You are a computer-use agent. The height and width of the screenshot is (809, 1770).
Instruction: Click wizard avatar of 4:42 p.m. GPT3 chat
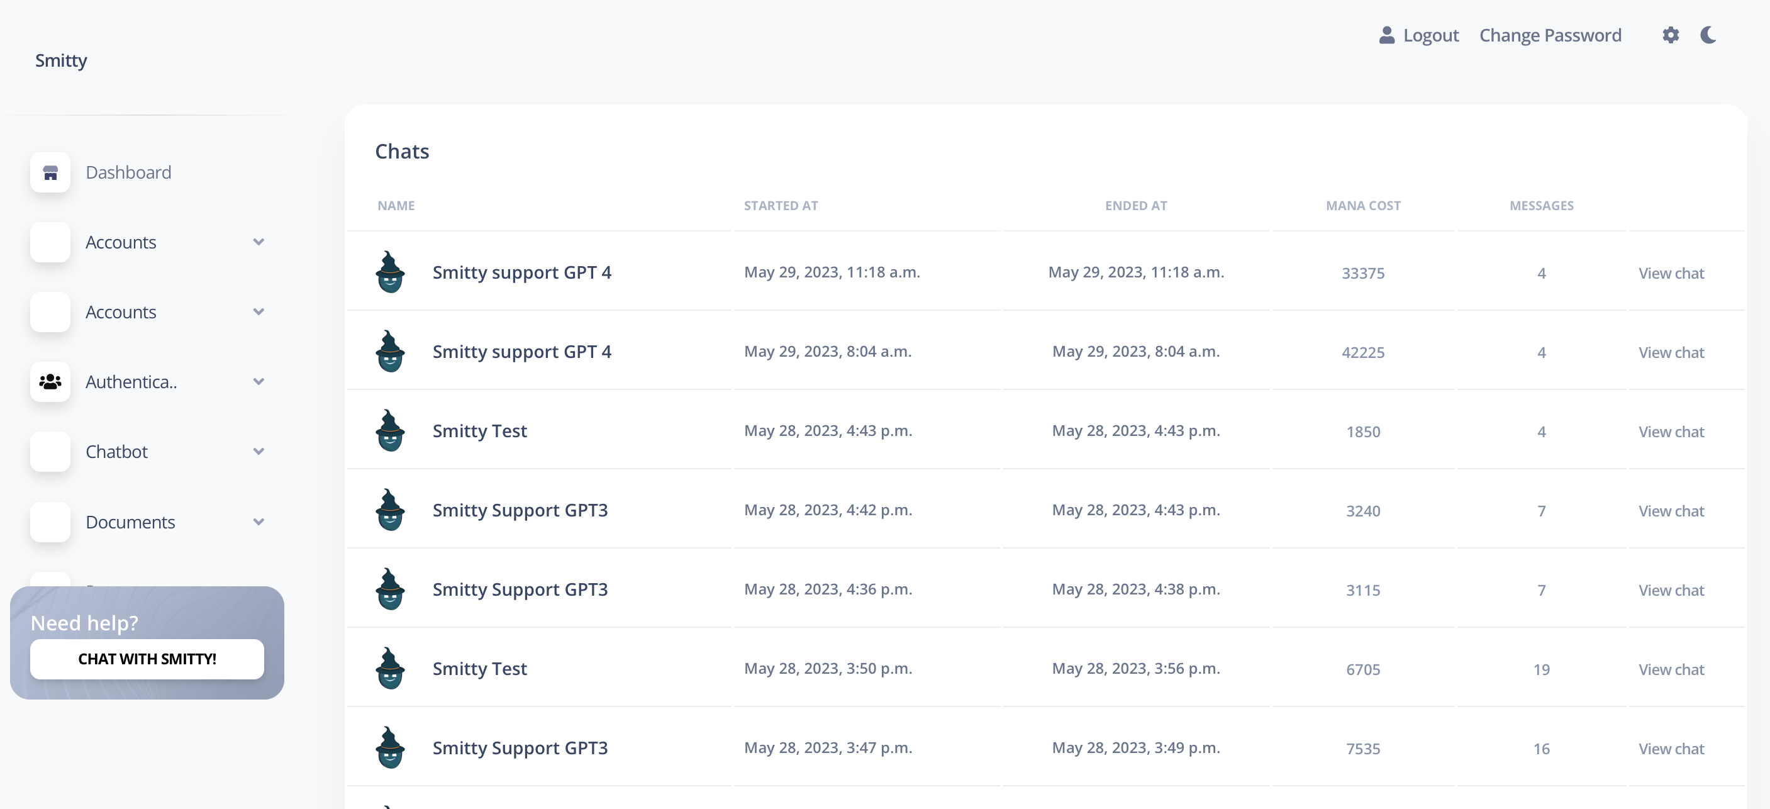pos(390,510)
